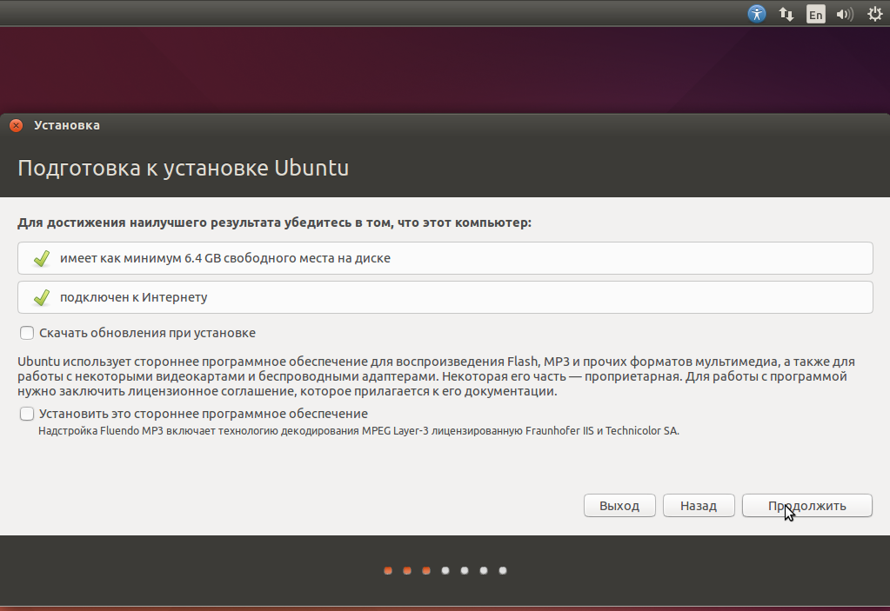
Task: Open the sound volume indicator
Action: (845, 14)
